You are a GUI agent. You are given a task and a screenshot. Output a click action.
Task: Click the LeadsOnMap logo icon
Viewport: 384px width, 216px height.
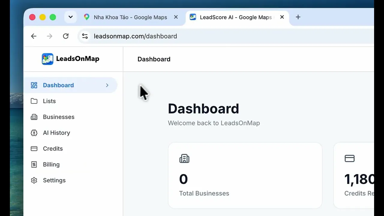[x=47, y=59]
